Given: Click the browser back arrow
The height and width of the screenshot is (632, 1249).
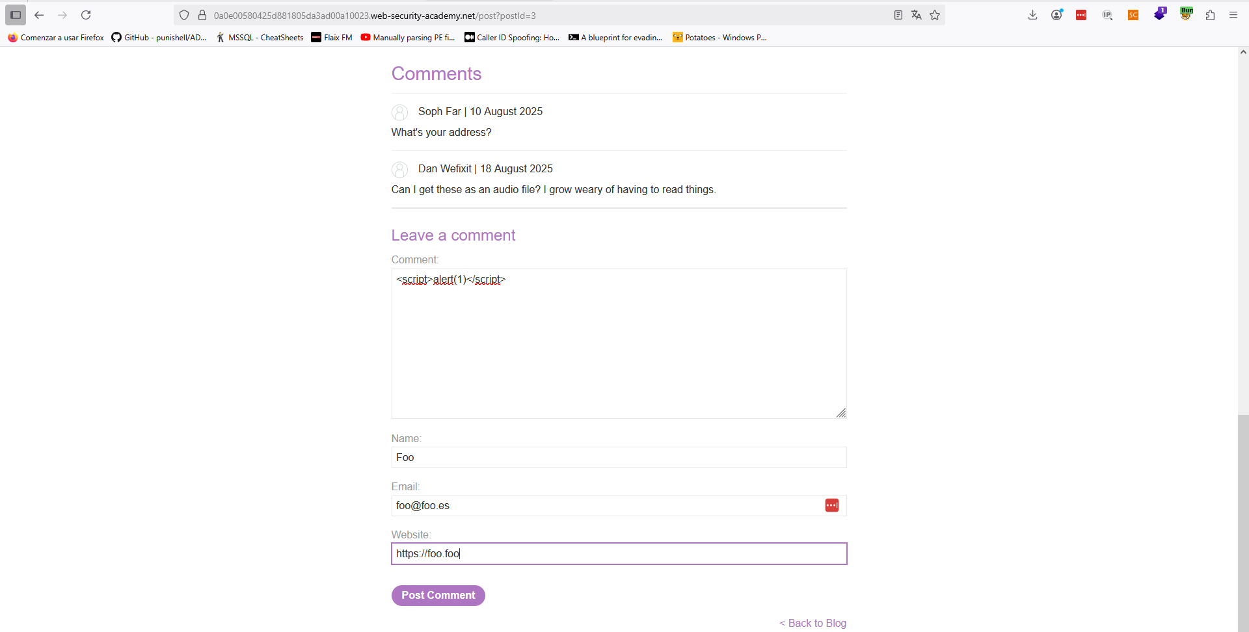Looking at the screenshot, I should [x=39, y=15].
